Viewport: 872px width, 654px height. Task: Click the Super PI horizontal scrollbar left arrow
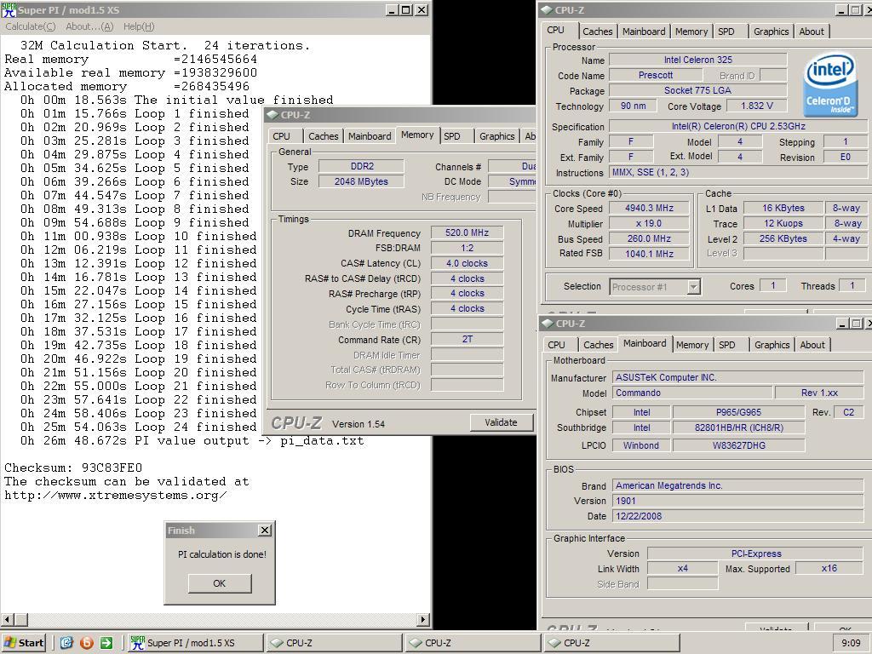tap(8, 620)
